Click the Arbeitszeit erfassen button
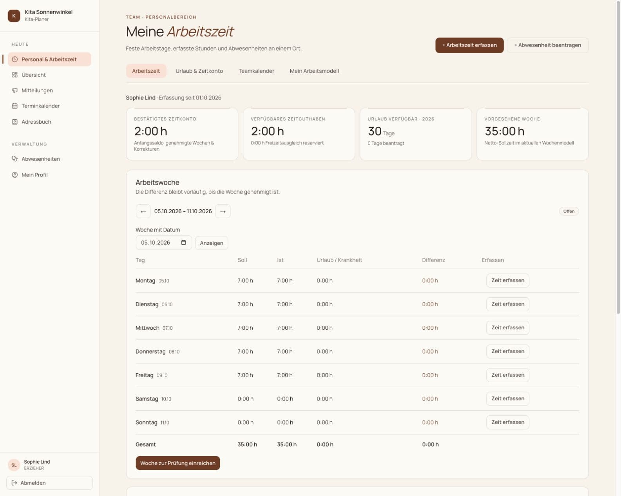621x496 pixels. pos(469,45)
